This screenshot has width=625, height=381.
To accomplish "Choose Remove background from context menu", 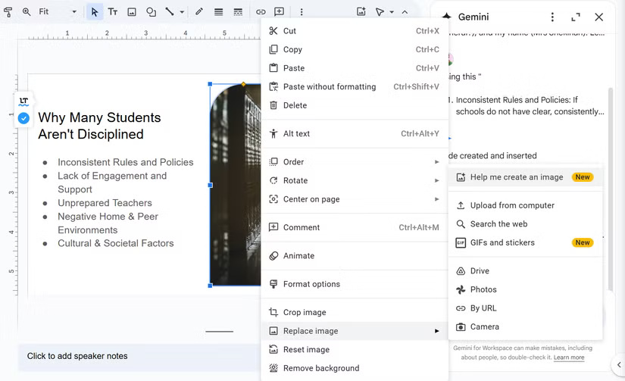I will tap(320, 368).
